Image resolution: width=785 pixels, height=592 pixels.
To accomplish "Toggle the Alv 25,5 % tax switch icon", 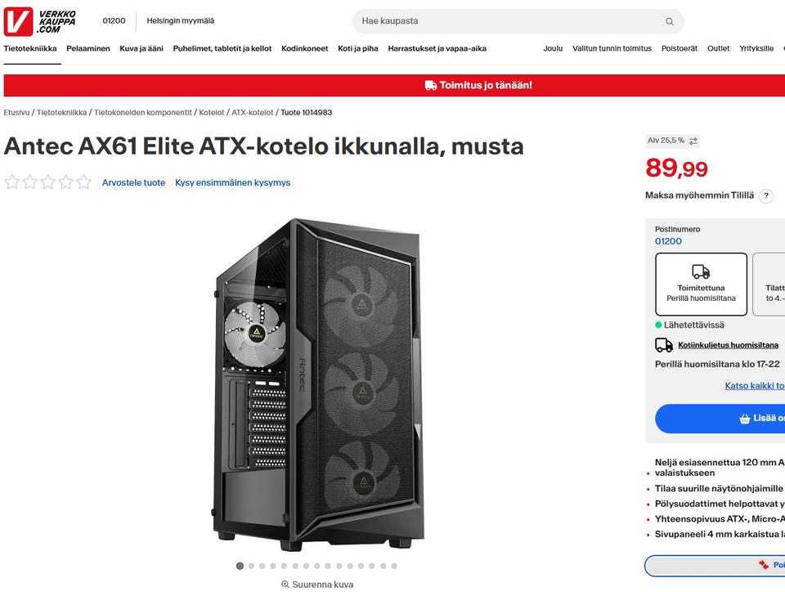I will (x=693, y=141).
